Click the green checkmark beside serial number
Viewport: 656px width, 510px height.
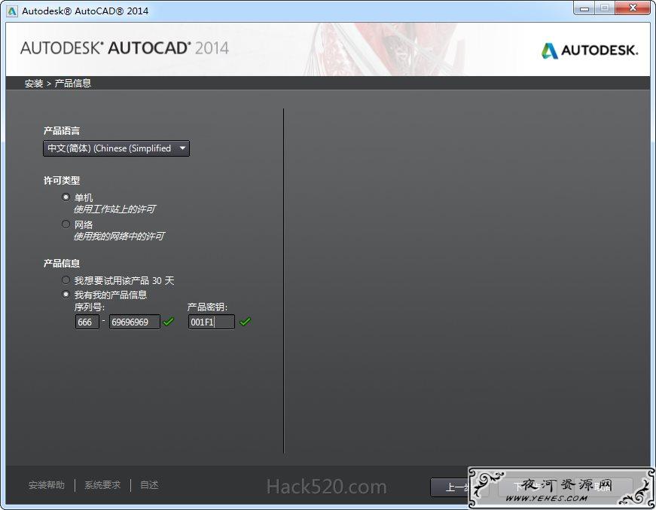[168, 322]
